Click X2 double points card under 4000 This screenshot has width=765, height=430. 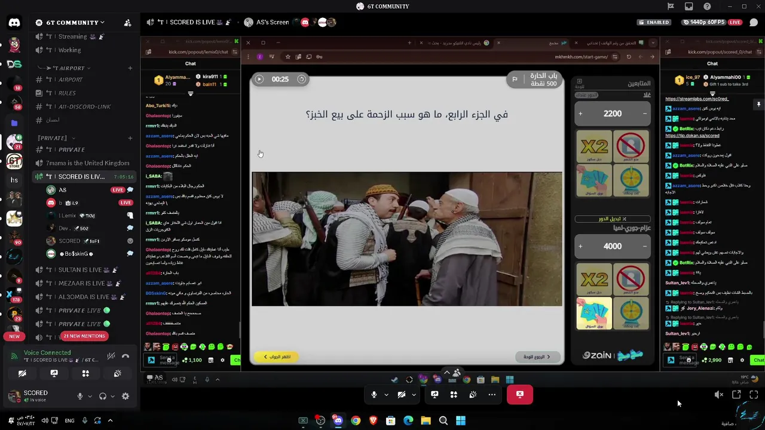click(594, 279)
